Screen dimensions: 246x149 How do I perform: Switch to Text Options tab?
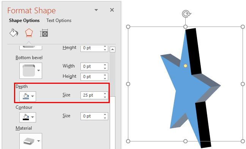pyautogui.click(x=59, y=20)
